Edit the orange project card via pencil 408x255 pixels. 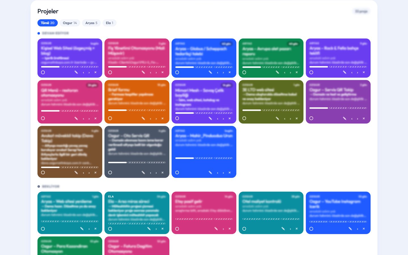[x=143, y=118]
